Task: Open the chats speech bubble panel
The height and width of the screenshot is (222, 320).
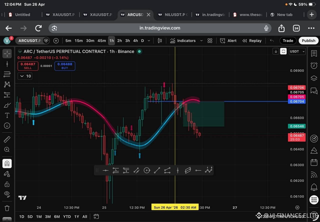Action: pos(314,91)
